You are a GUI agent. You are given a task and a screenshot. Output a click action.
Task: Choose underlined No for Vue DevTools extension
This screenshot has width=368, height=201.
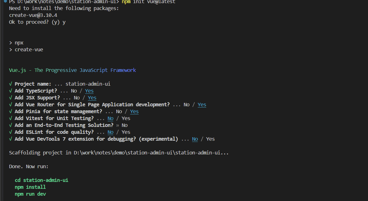[x=195, y=139]
